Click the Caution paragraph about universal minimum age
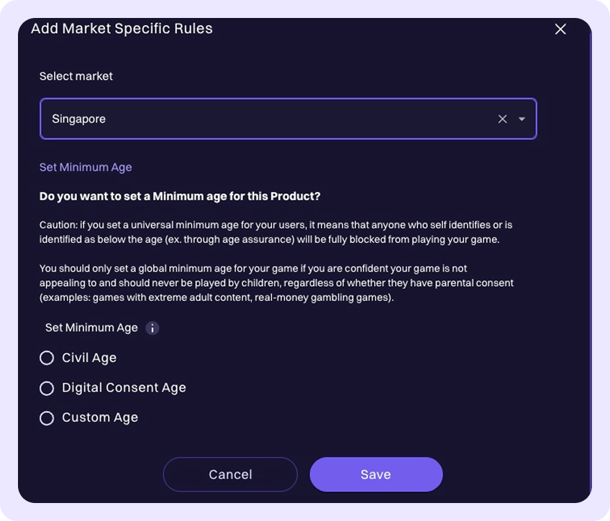 point(276,232)
